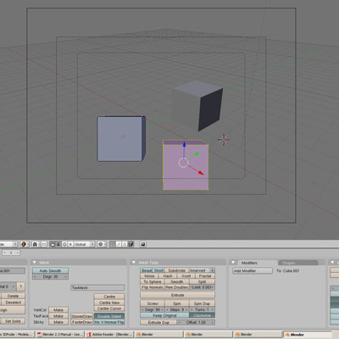Open the Blender 2.3 Manual taskbar window
Viewport: 339px width, 339px height.
pyautogui.click(x=60, y=335)
